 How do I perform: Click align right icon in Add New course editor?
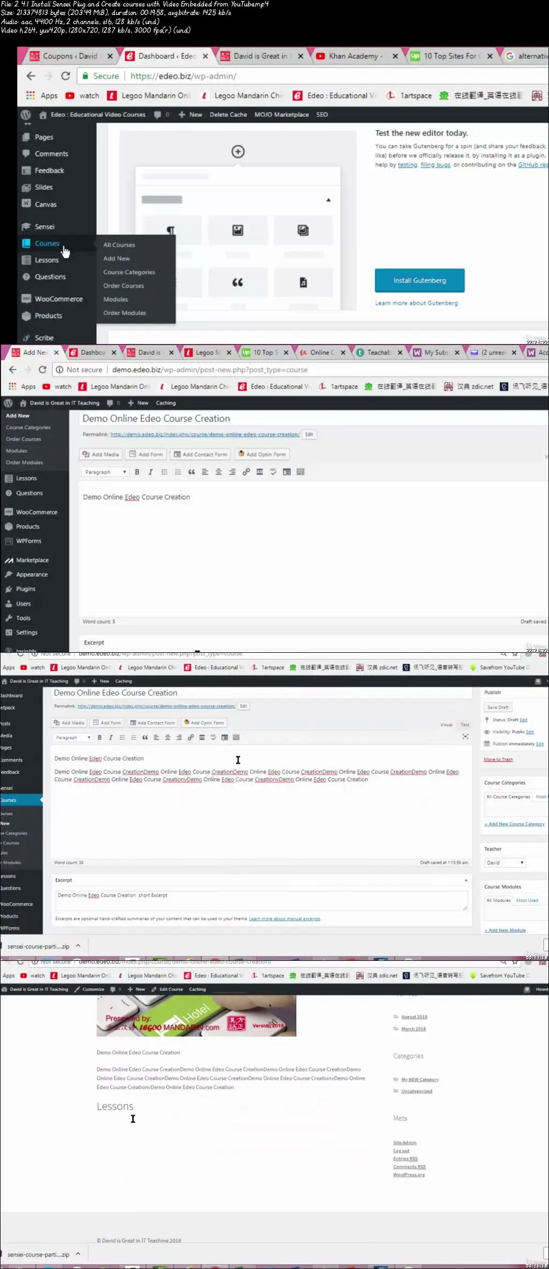232,472
